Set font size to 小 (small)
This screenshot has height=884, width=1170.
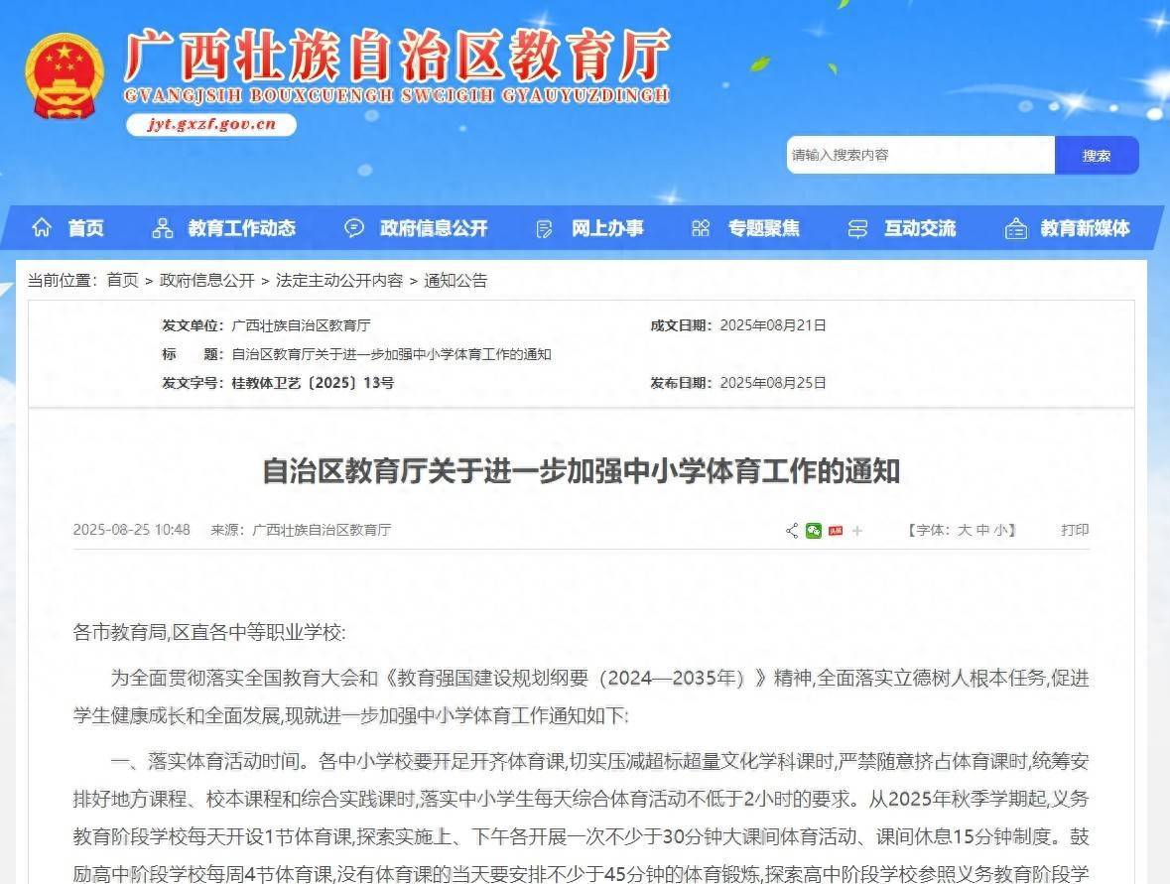[x=1000, y=531]
